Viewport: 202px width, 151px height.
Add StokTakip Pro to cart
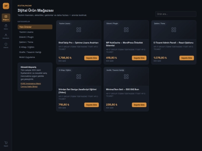[92, 58]
